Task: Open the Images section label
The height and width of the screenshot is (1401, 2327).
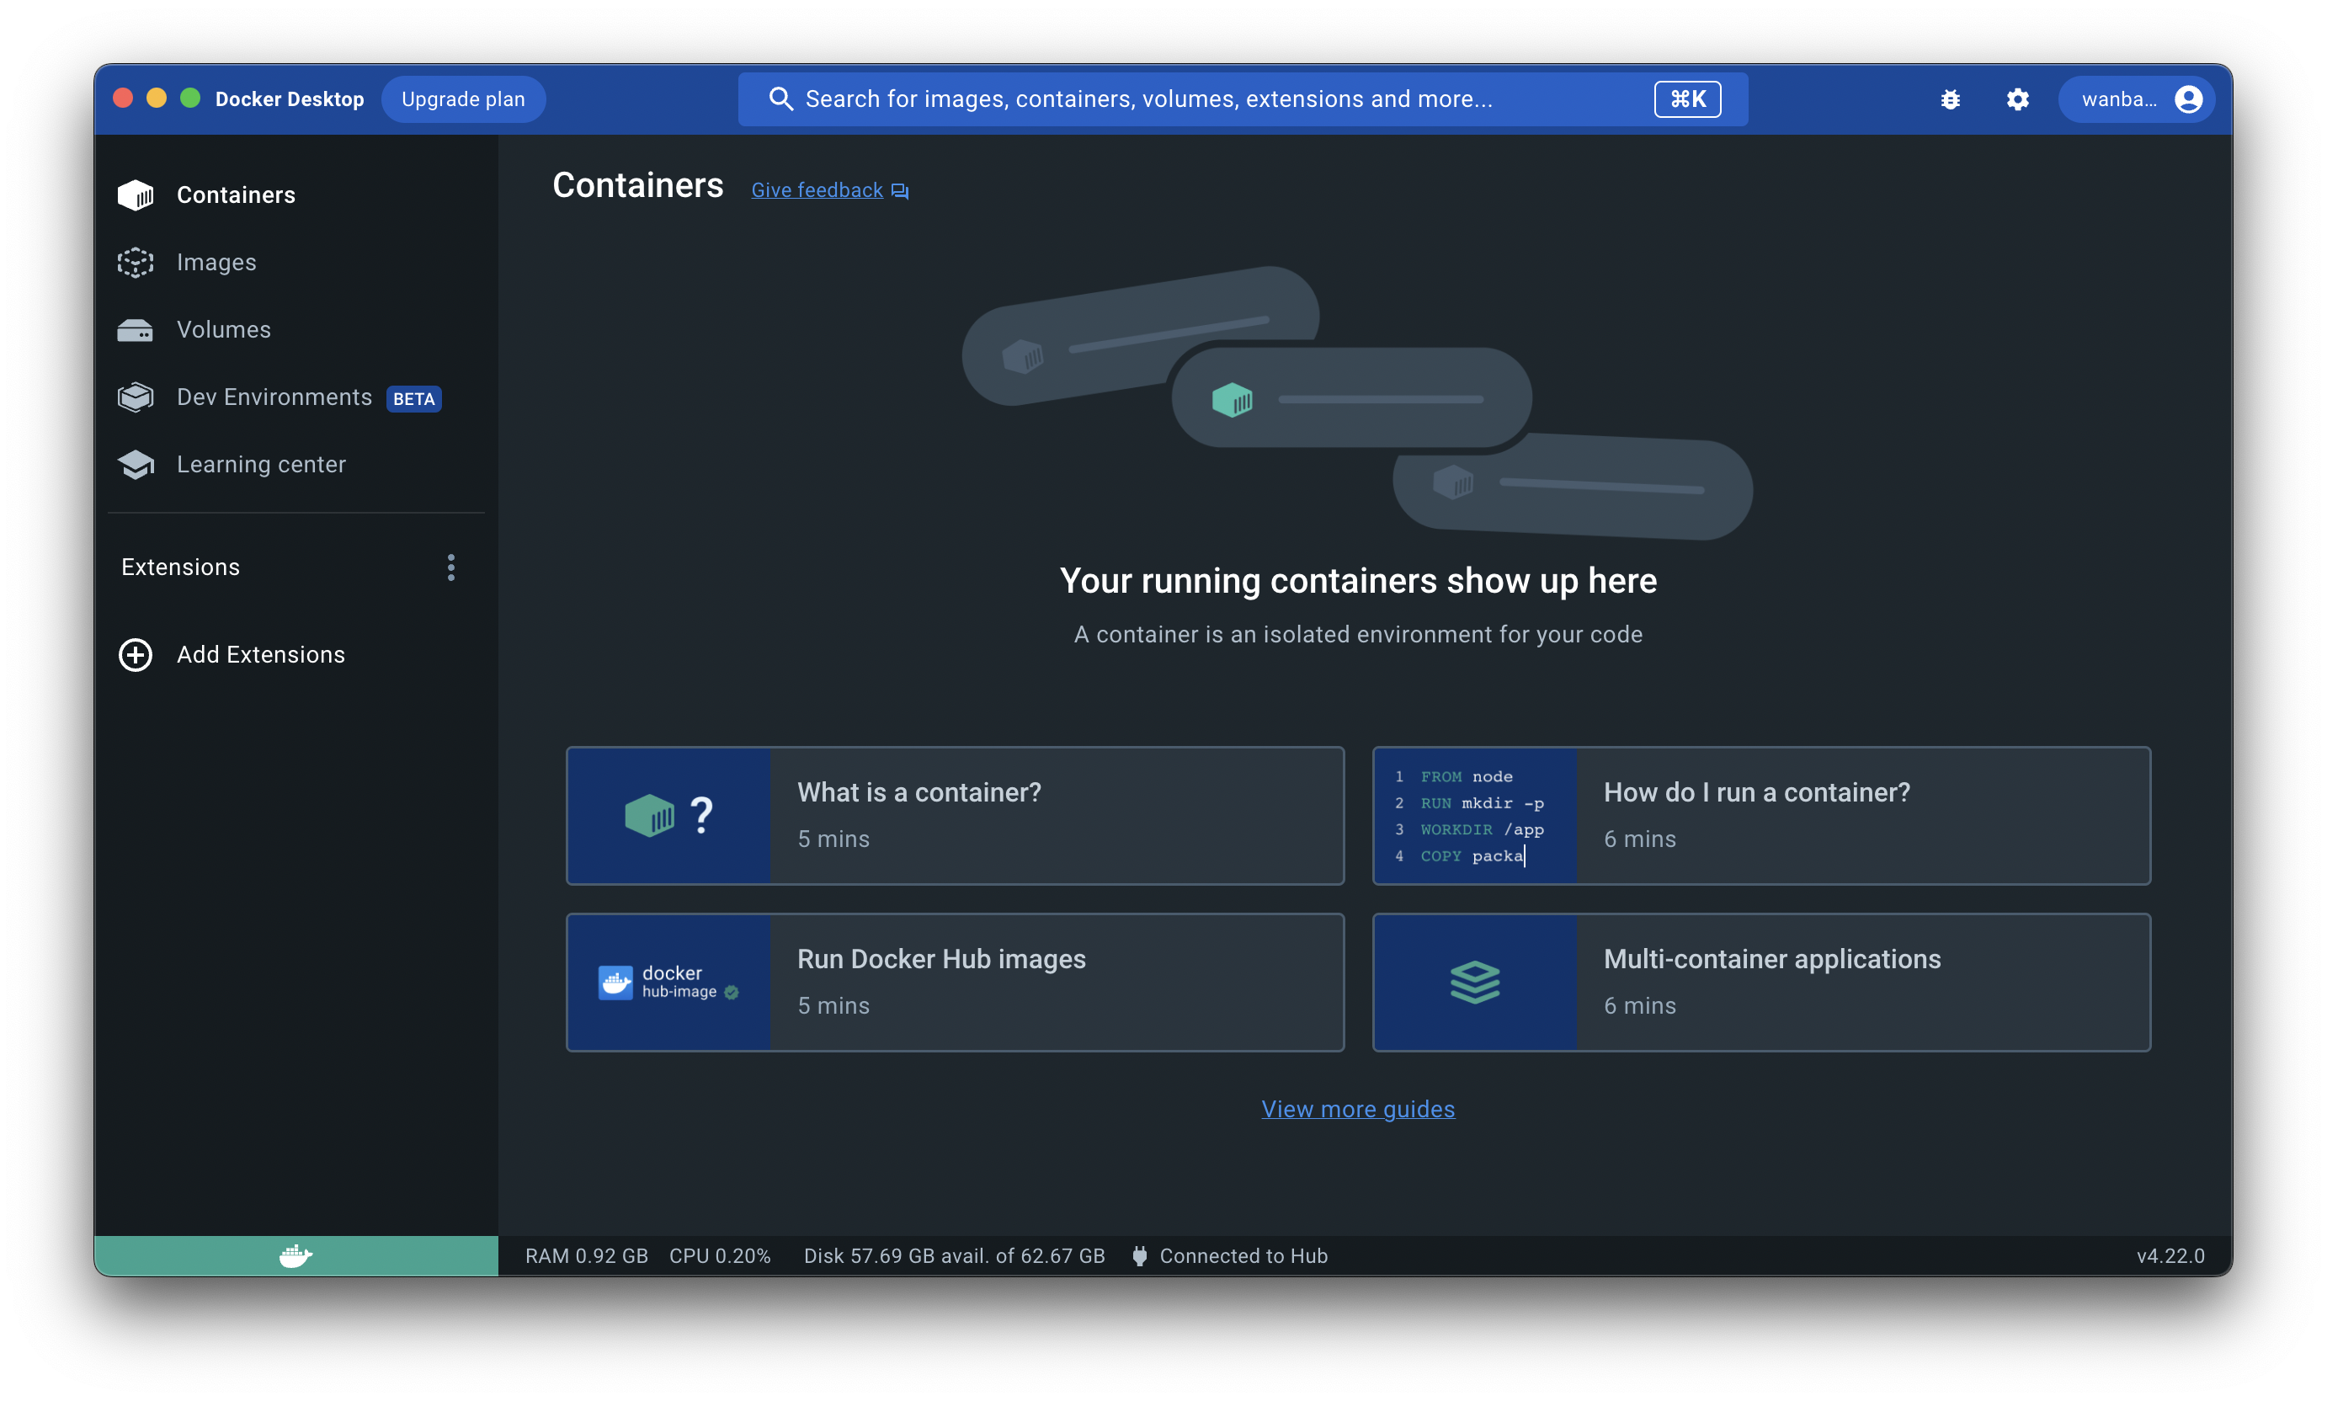Action: coord(216,263)
